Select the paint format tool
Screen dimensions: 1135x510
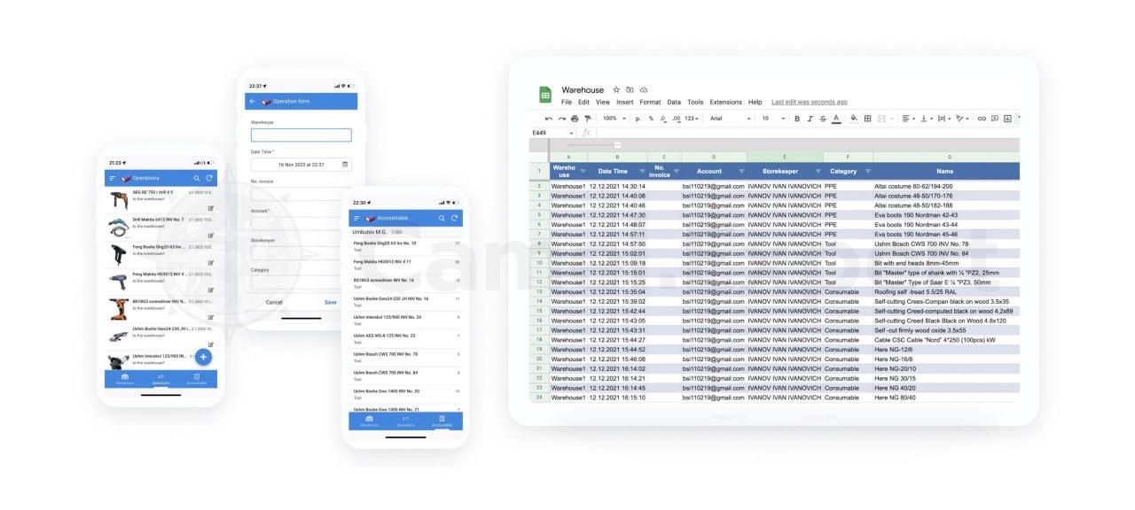coord(587,119)
